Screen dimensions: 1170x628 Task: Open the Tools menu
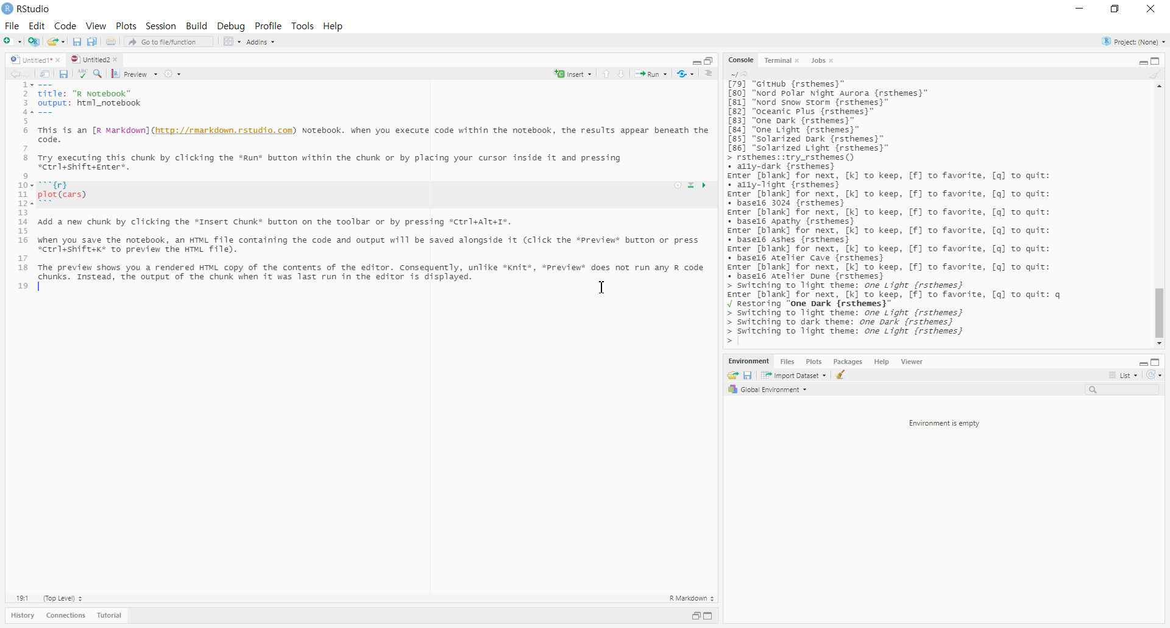pyautogui.click(x=302, y=26)
